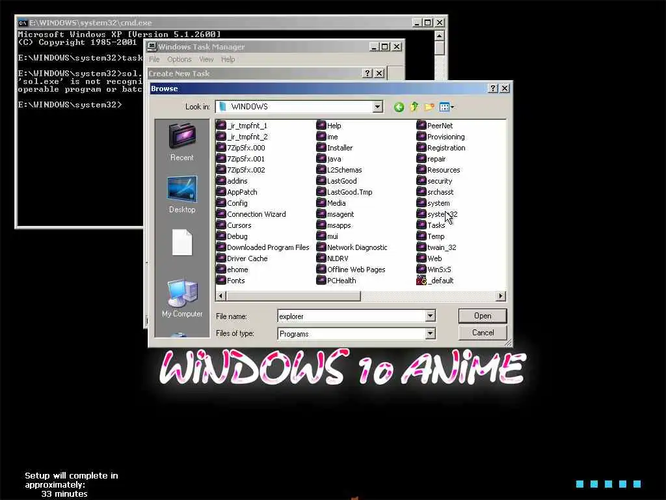Select the Offline Web Pages folder
Viewport: 666px width, 500px height.
(x=351, y=270)
